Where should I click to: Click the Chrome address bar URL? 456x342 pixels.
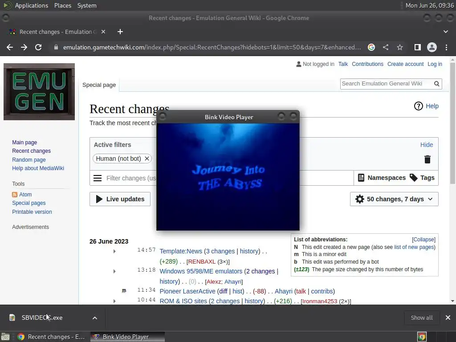pyautogui.click(x=212, y=47)
